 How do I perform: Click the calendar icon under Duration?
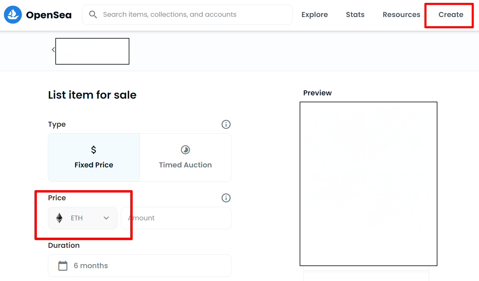click(x=63, y=266)
